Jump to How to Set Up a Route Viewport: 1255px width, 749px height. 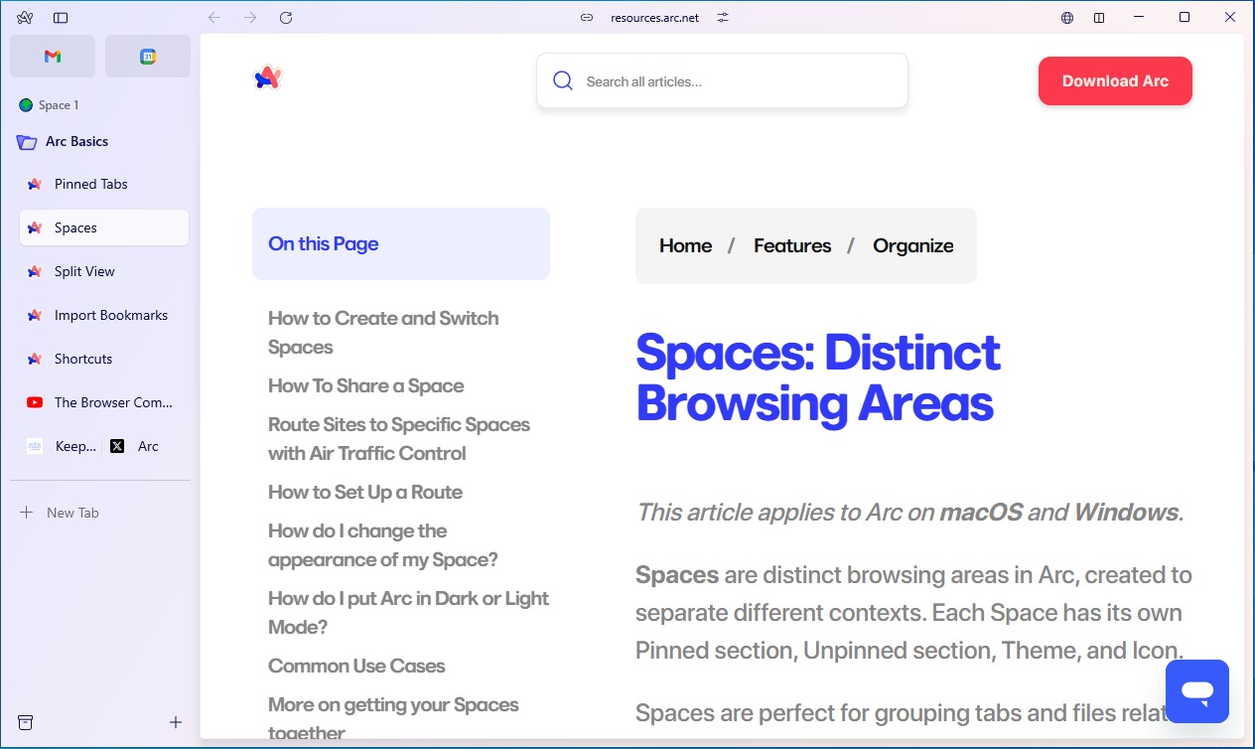coord(365,492)
